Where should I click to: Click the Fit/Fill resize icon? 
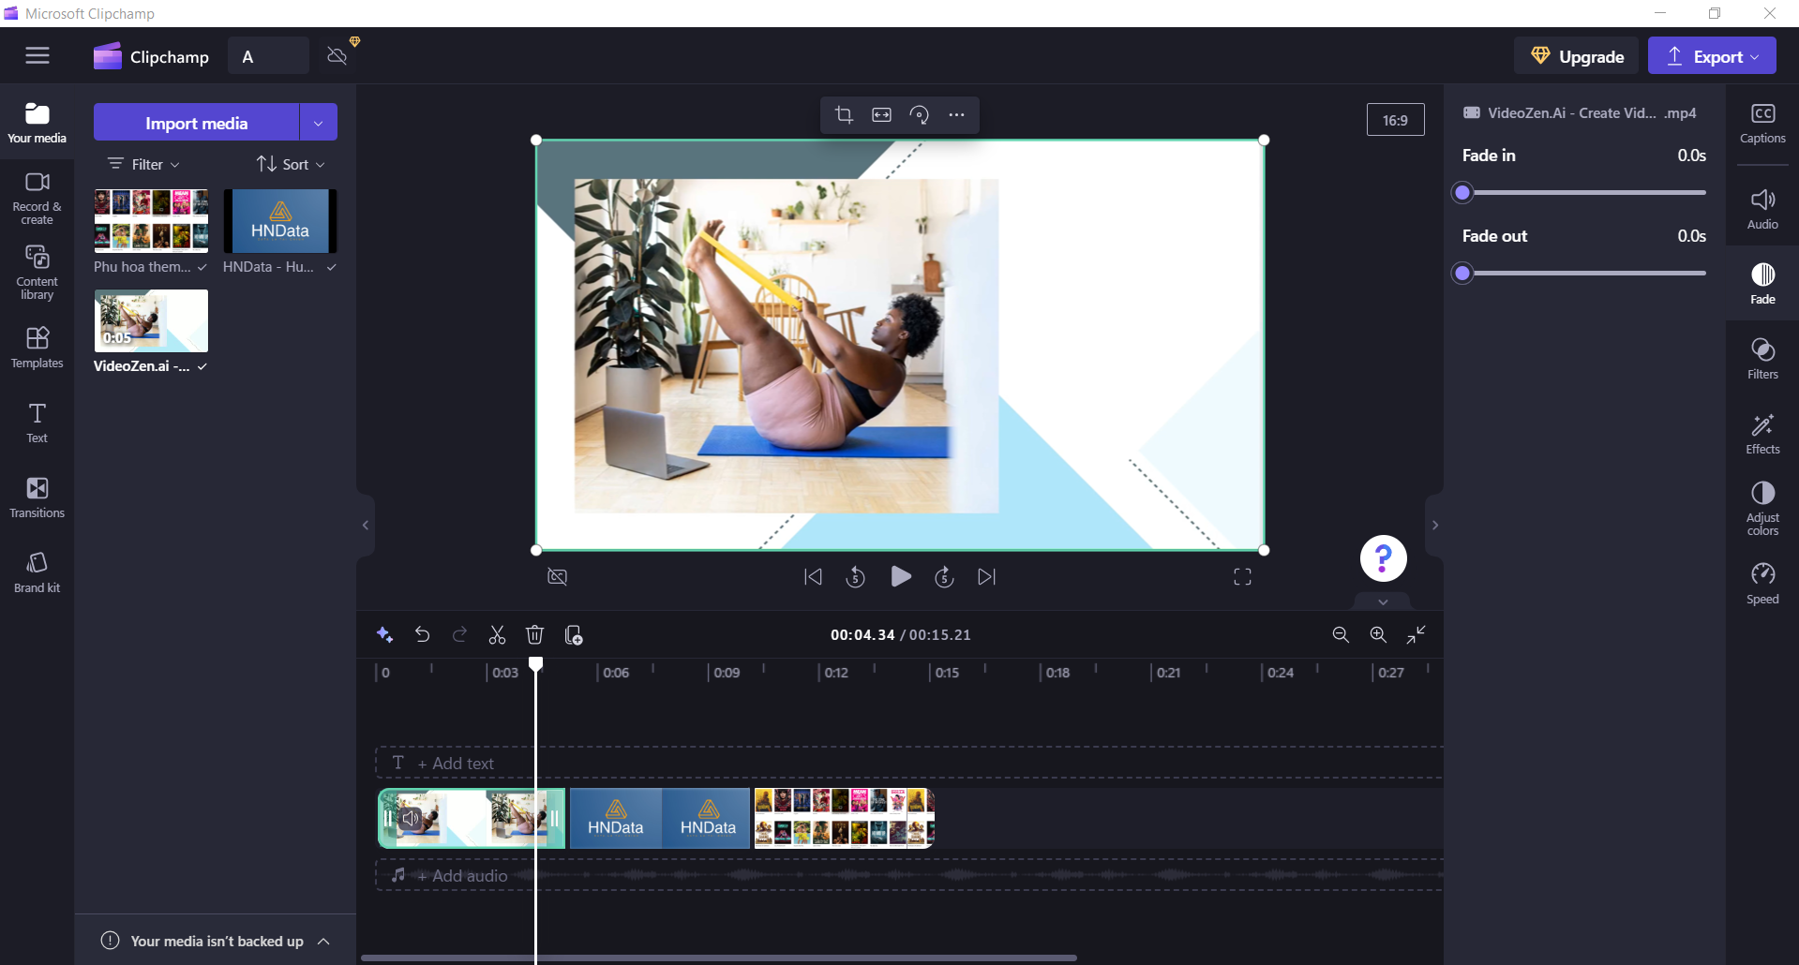[881, 114]
